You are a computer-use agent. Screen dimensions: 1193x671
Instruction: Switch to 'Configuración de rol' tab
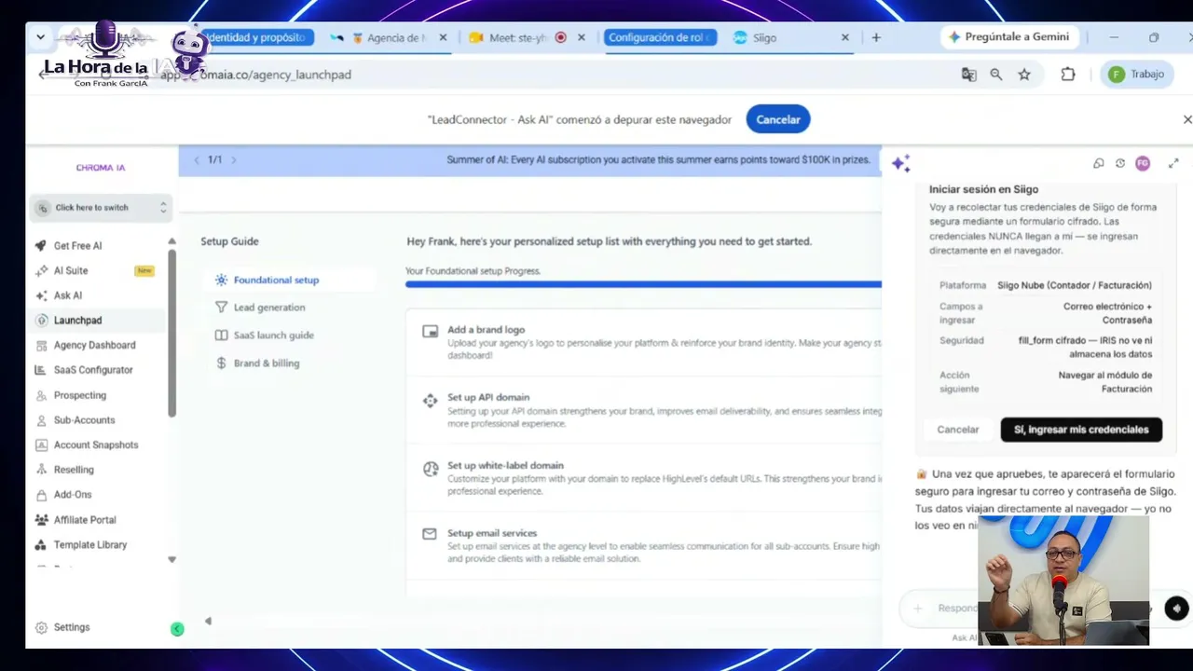(x=661, y=37)
